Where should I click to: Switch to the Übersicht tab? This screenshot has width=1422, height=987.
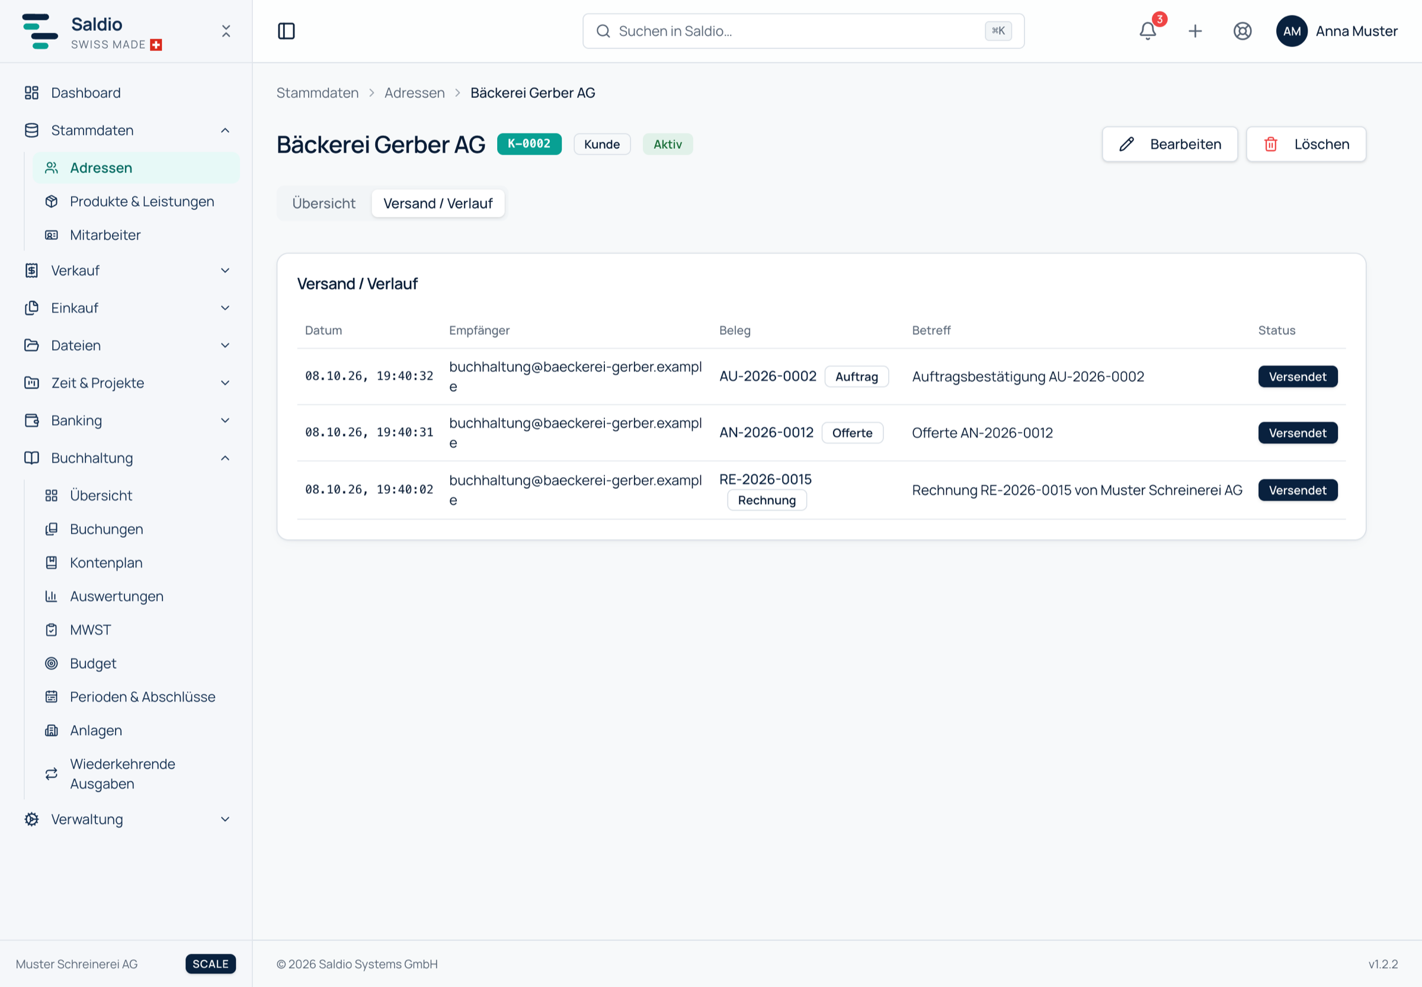click(324, 203)
